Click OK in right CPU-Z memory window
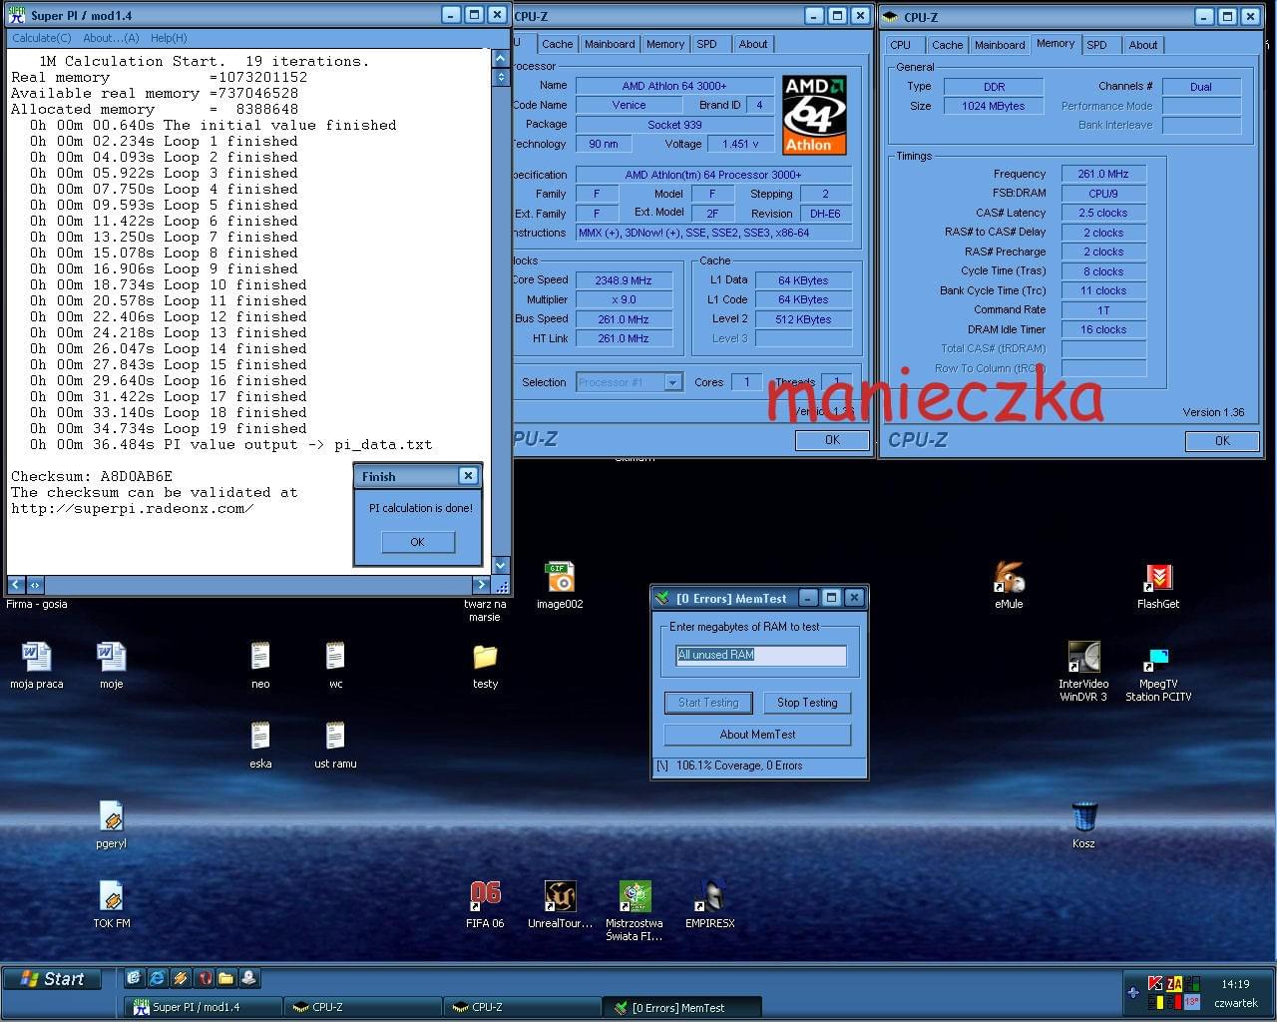 click(1222, 441)
